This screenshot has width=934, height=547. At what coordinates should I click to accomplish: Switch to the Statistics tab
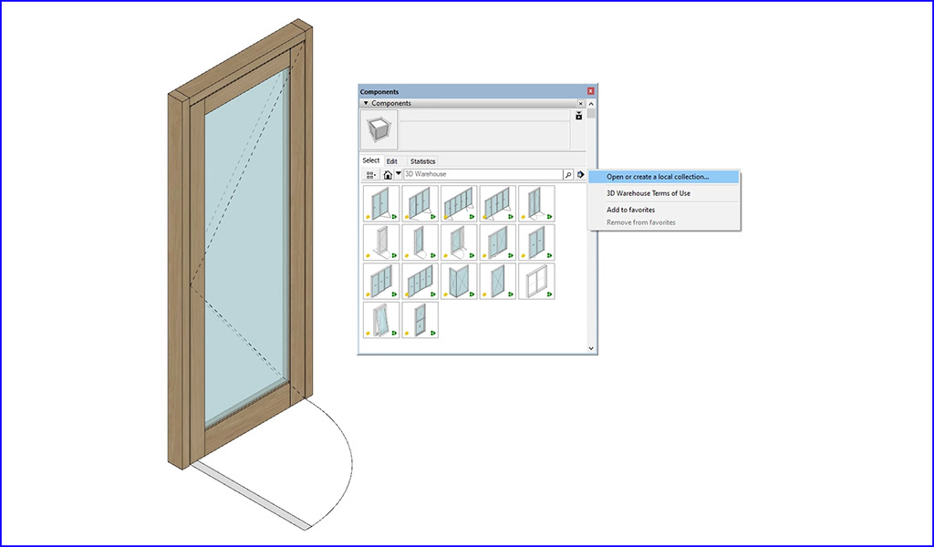(x=422, y=161)
